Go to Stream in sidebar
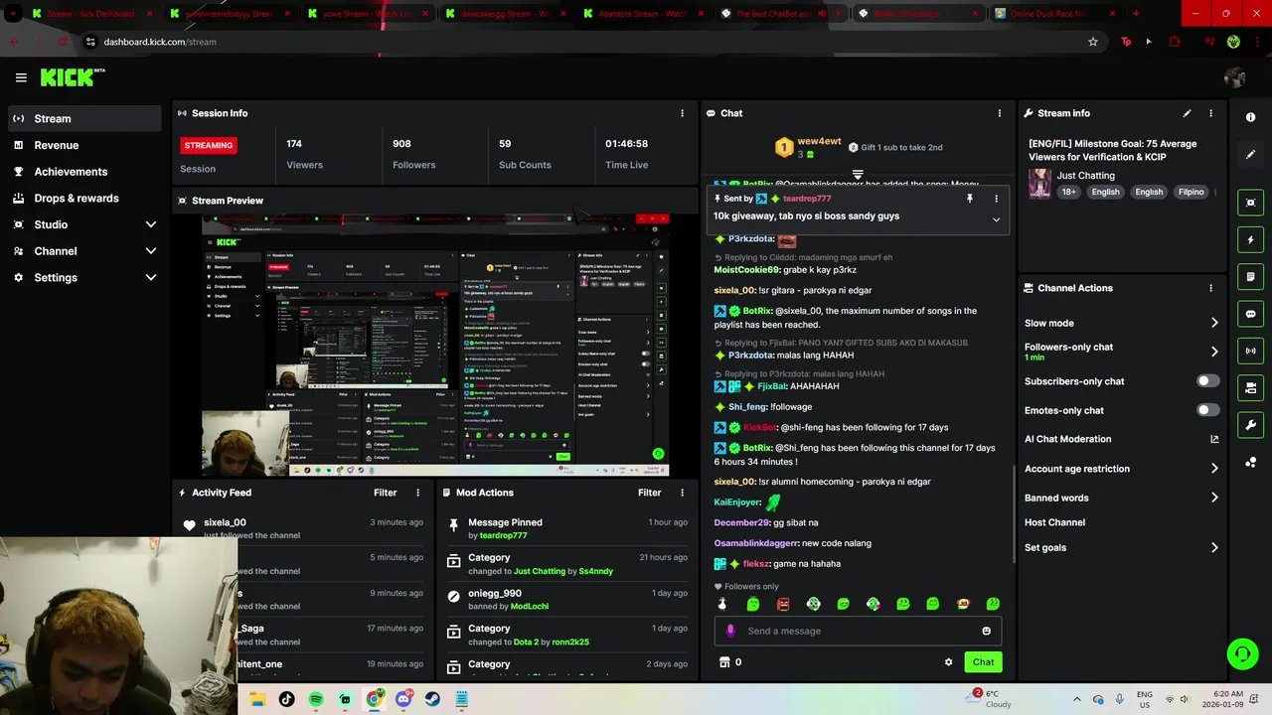Image resolution: width=1272 pixels, height=715 pixels. coord(83,118)
